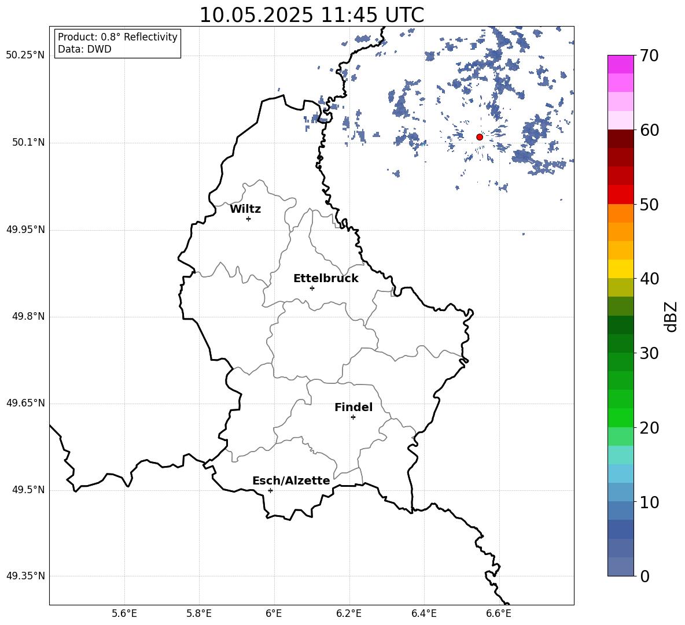Screen dimensions: 685x625
Task: Click the colorbar tick label 40
Action: 649,279
